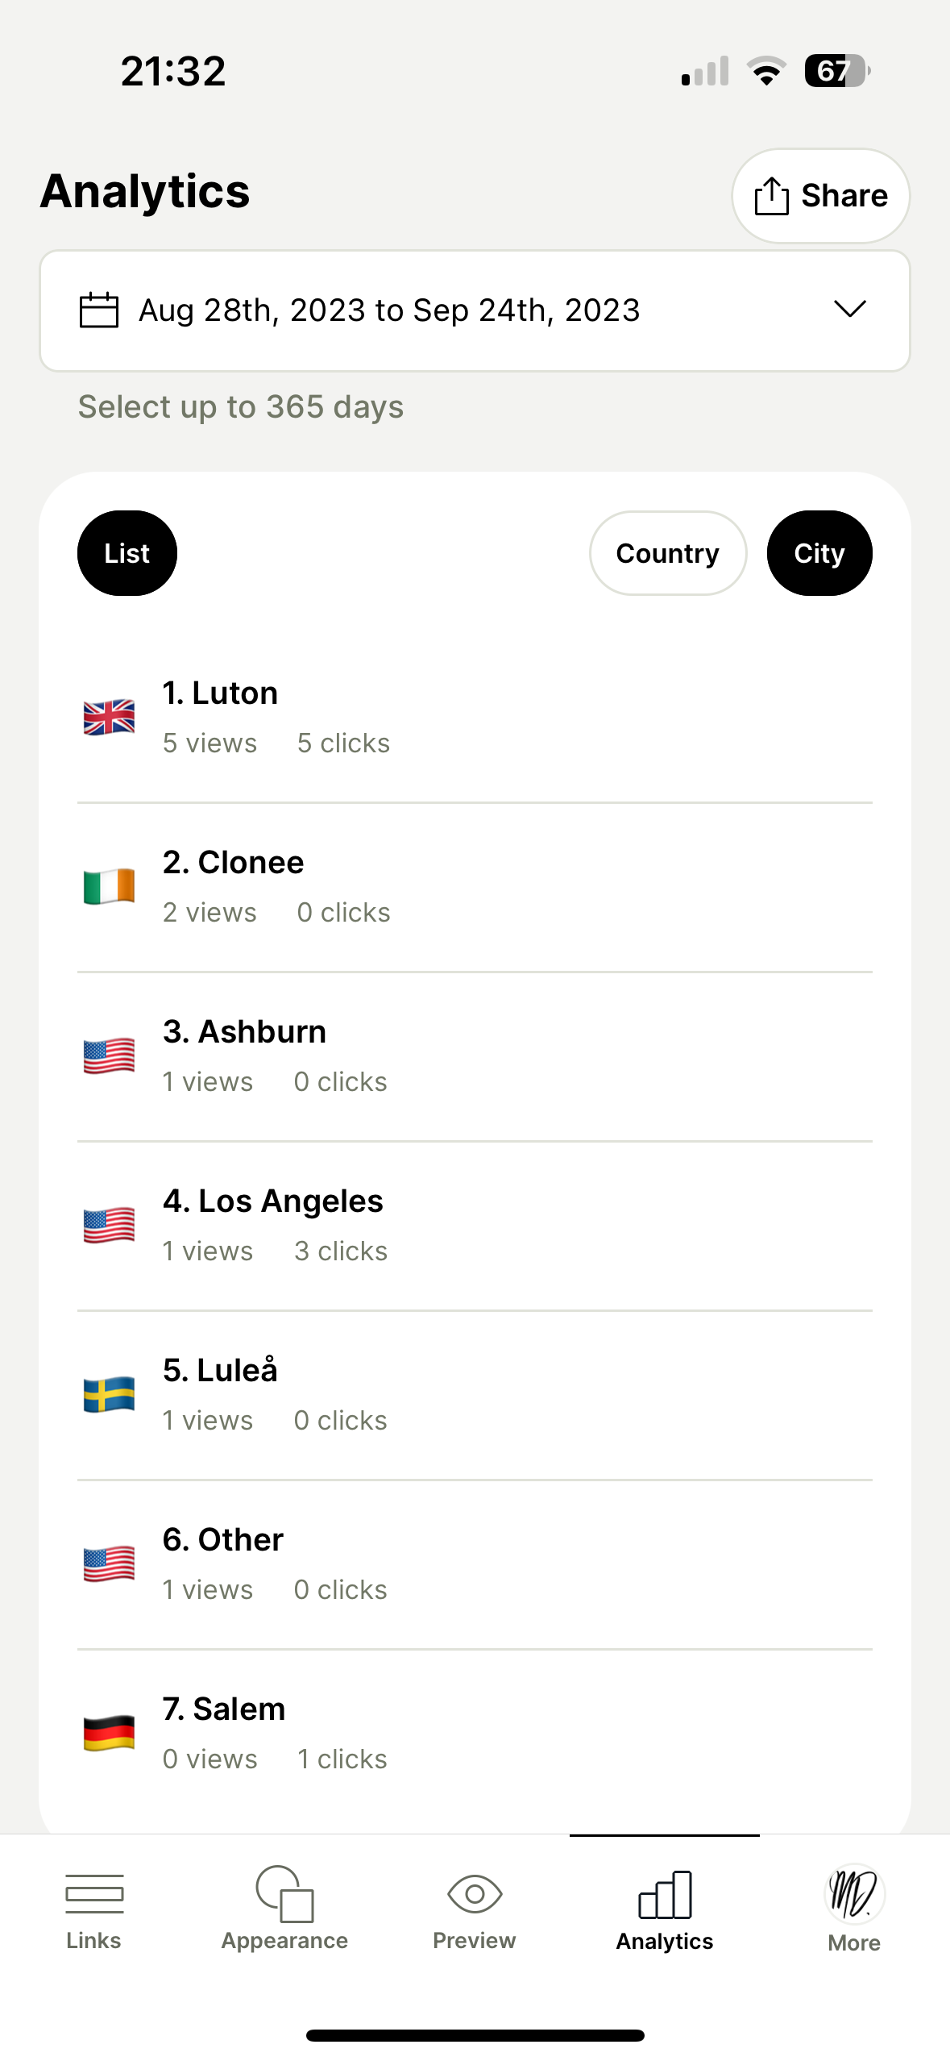Expand the date range chevron
Screen dimensions: 950x2061
click(849, 310)
